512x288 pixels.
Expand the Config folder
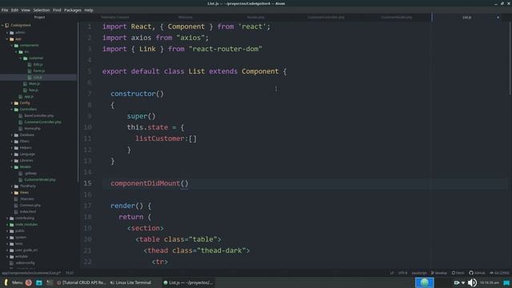[12, 103]
